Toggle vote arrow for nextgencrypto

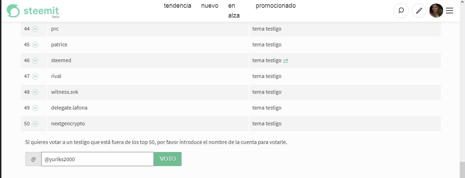point(35,124)
